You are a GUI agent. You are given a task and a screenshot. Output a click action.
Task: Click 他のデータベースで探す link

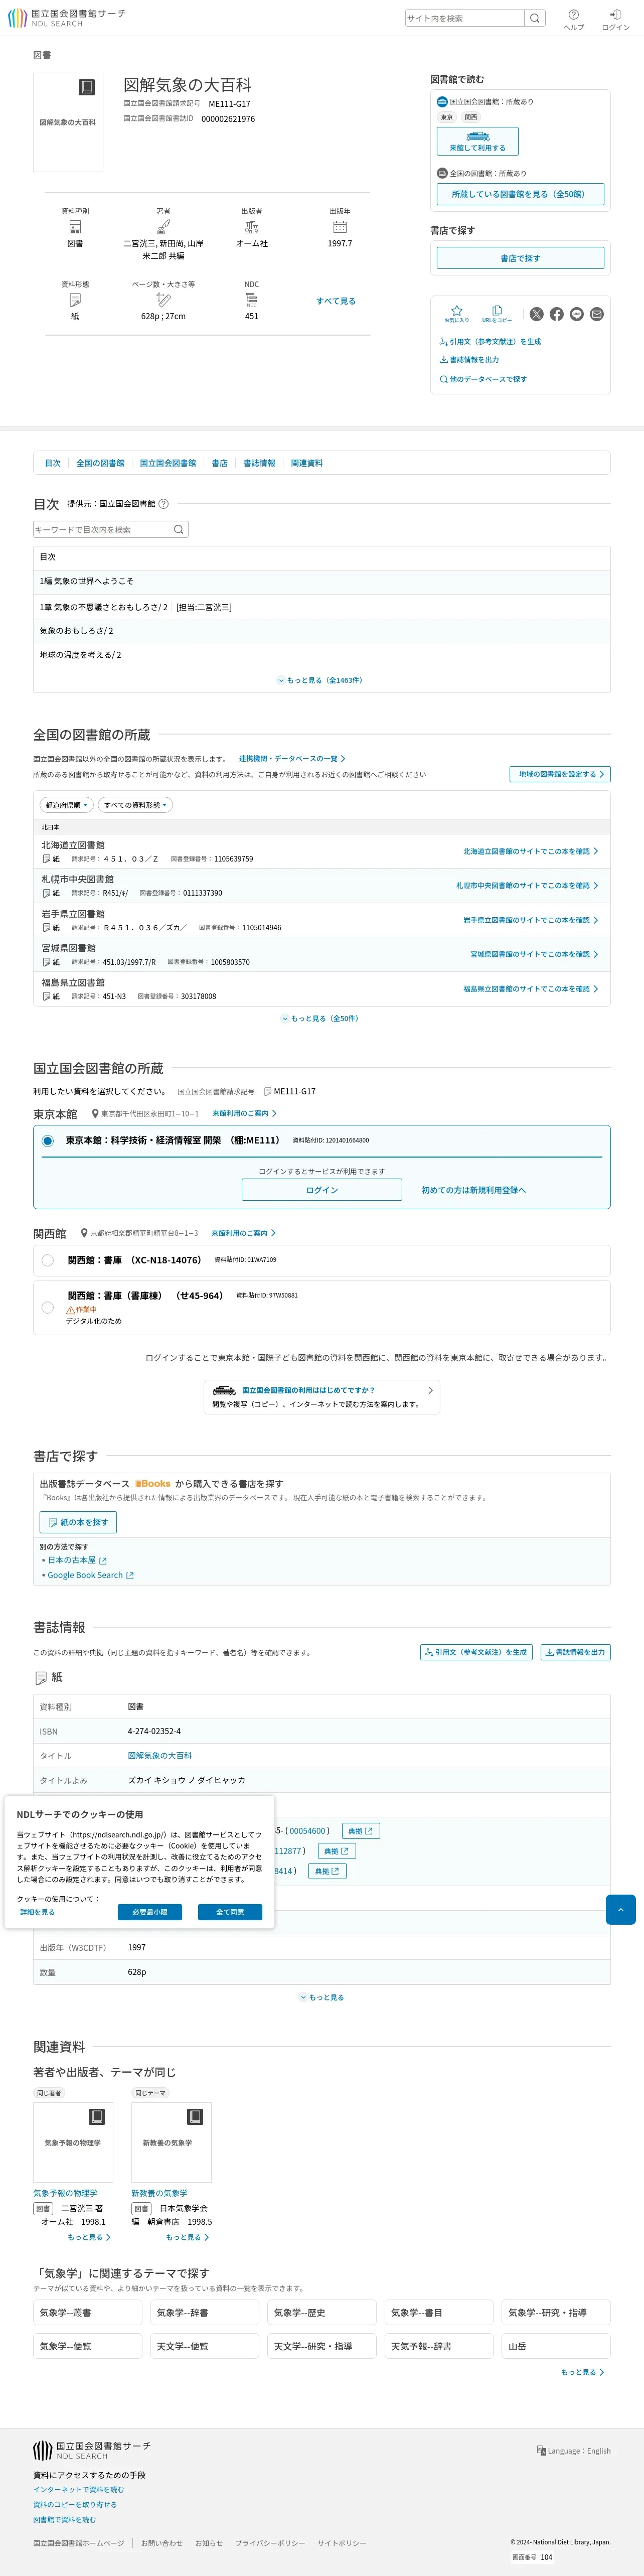[483, 379]
